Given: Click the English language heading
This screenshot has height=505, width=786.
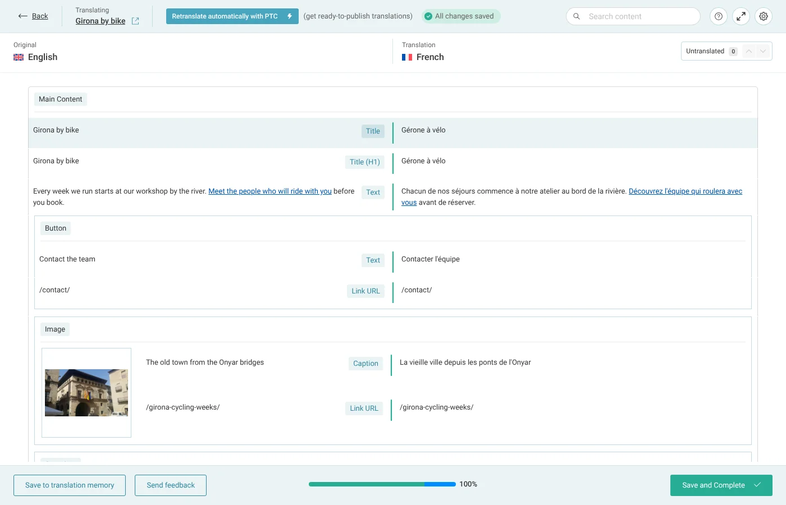Looking at the screenshot, I should click(43, 57).
